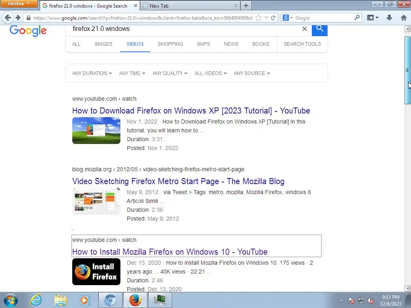Open the Windows Start menu
411x308 pixels.
tap(11, 300)
